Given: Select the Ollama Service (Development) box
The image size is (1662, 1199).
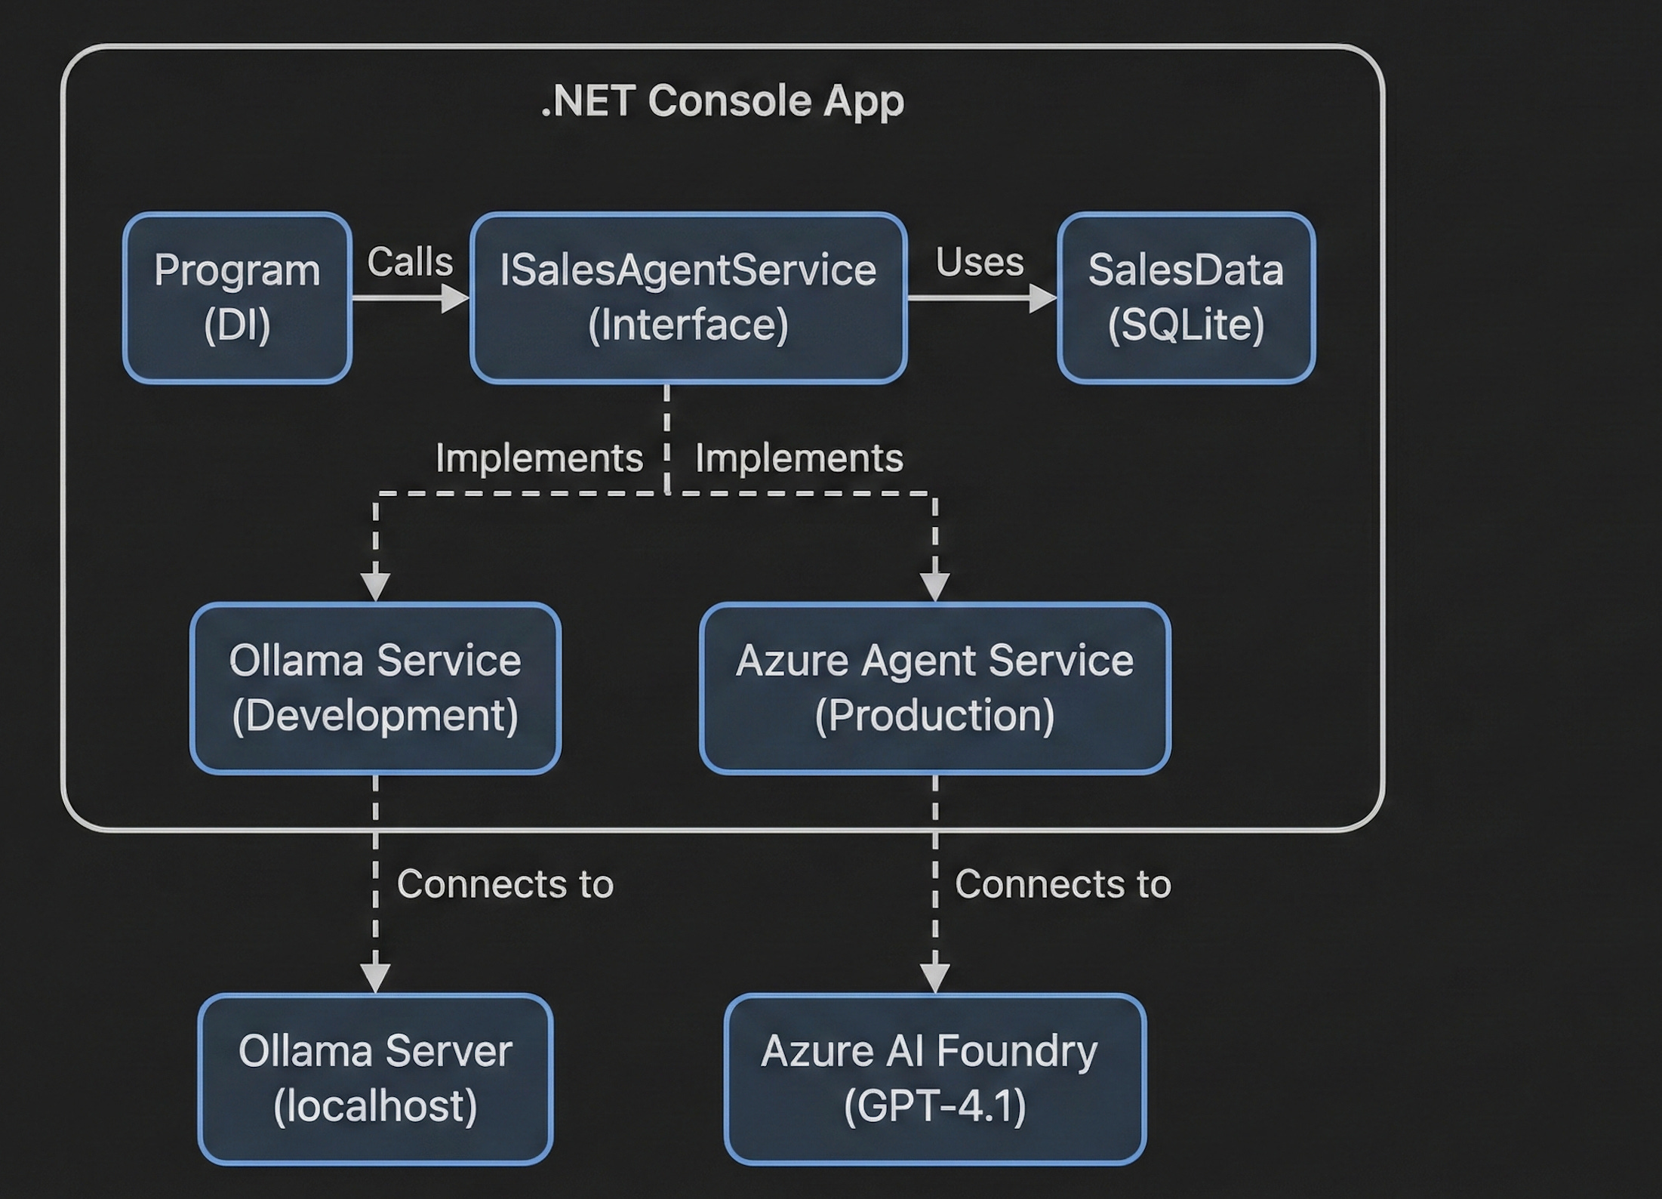Looking at the screenshot, I should point(375,688).
